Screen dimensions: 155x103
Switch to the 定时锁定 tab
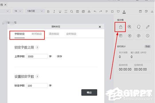click(71, 34)
